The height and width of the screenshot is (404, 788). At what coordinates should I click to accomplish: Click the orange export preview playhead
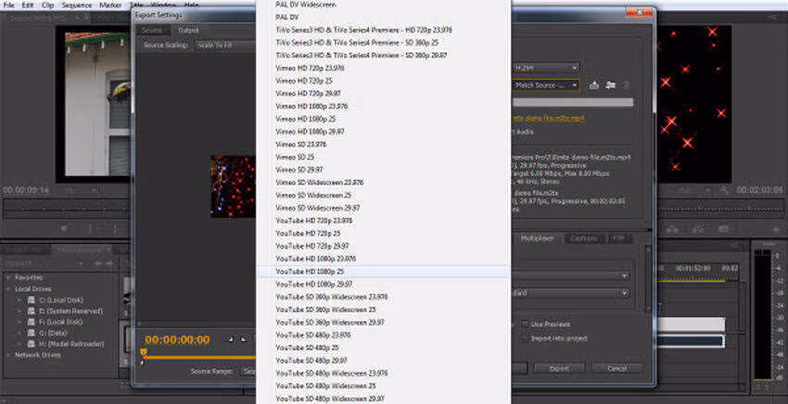pos(144,352)
